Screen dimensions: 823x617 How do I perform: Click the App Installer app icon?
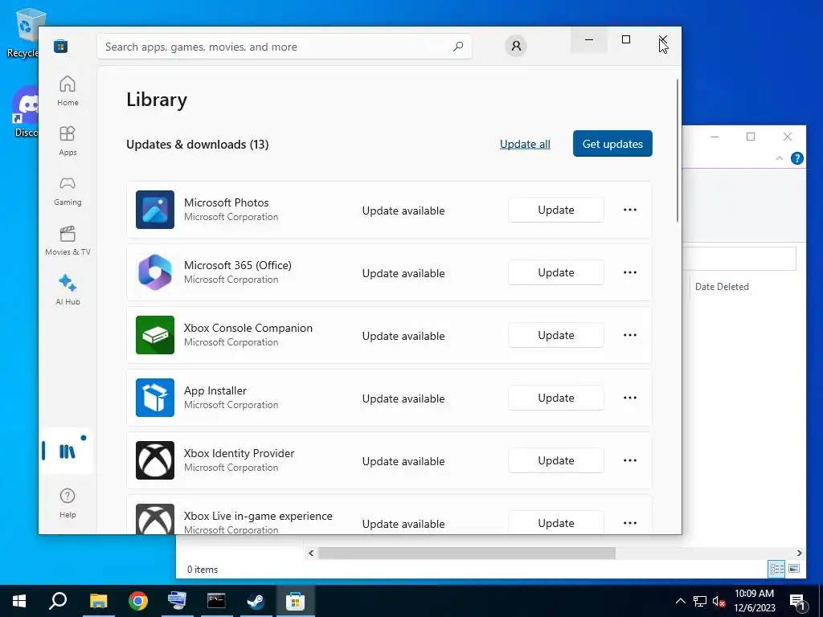tap(155, 398)
